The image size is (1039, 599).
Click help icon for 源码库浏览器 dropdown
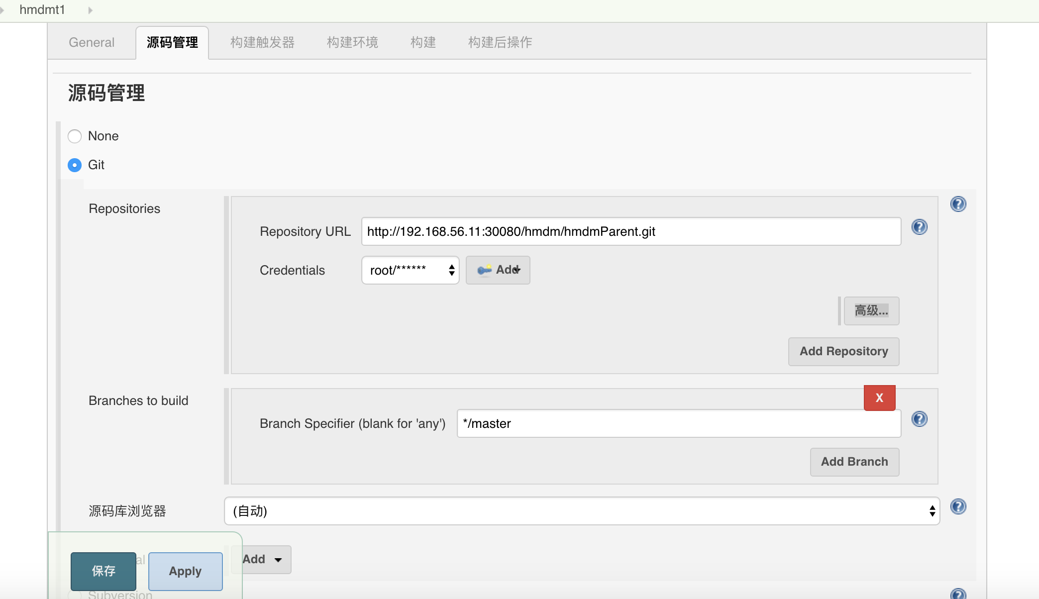(x=958, y=506)
